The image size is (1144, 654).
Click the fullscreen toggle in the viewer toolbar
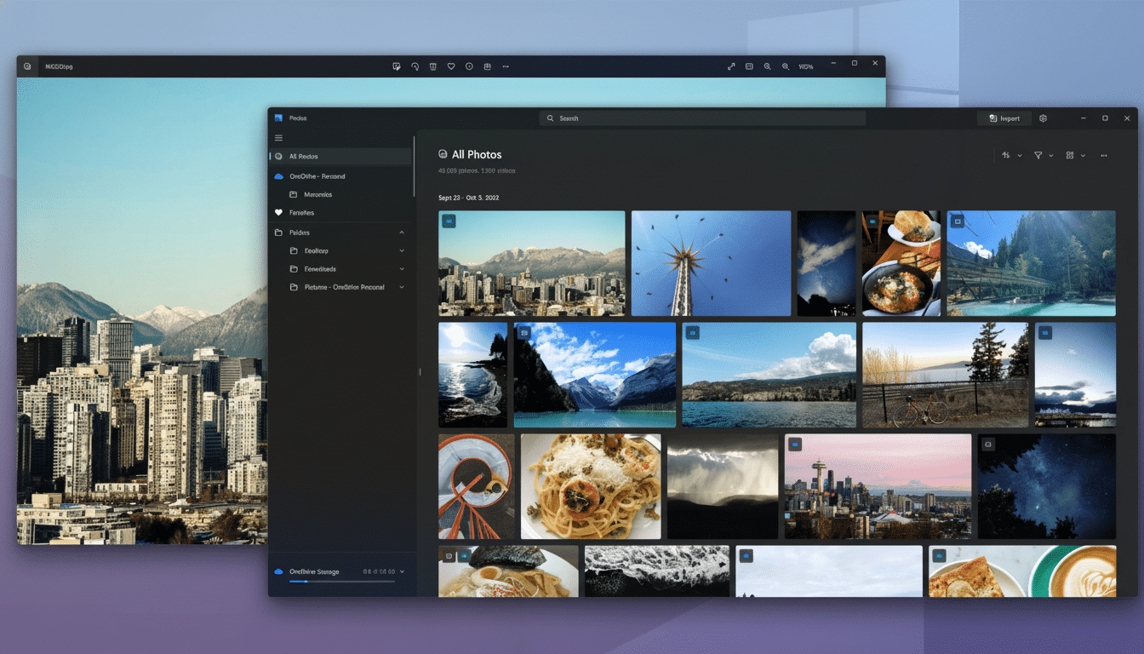tap(730, 66)
